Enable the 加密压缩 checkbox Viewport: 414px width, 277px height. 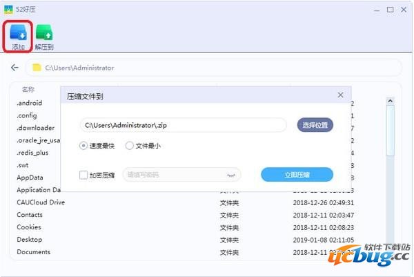(x=83, y=175)
